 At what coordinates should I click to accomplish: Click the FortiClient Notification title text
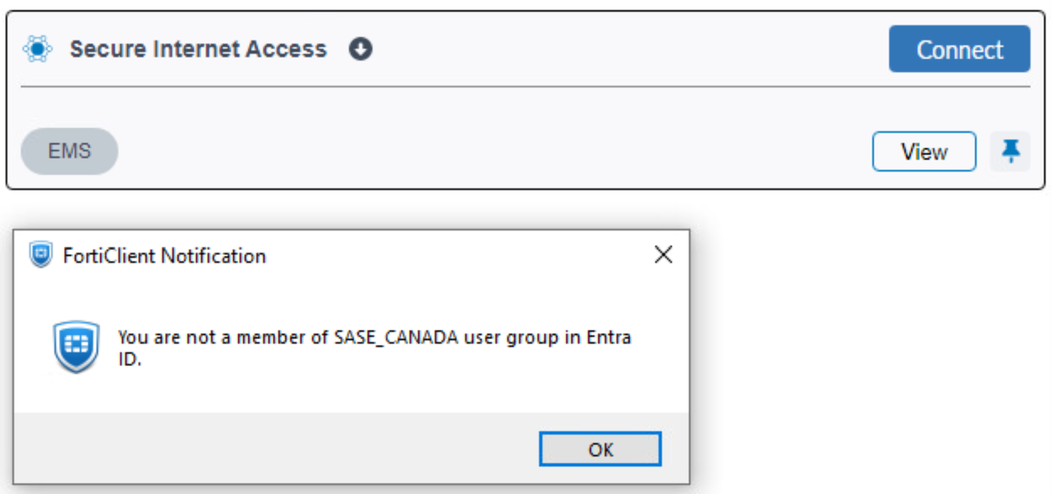[164, 256]
